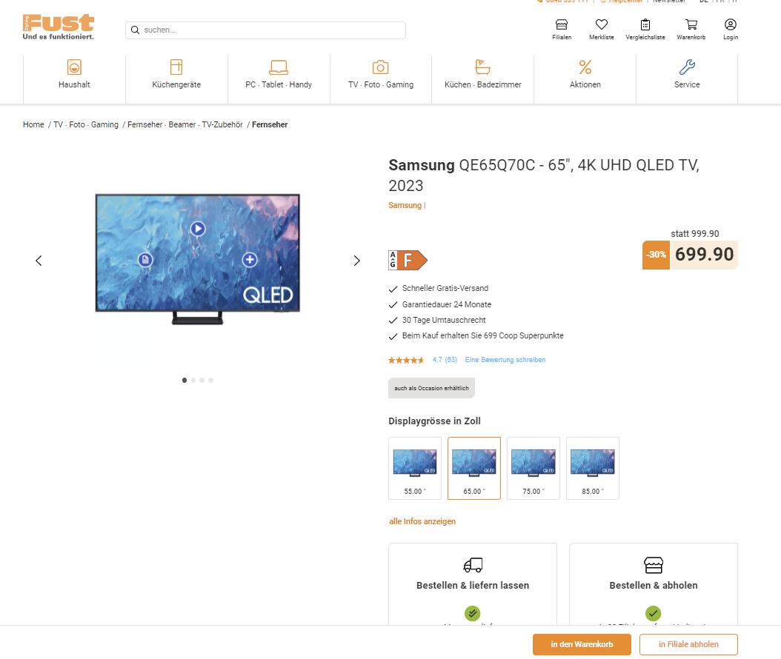Show previous product image with left arrow

point(39,261)
